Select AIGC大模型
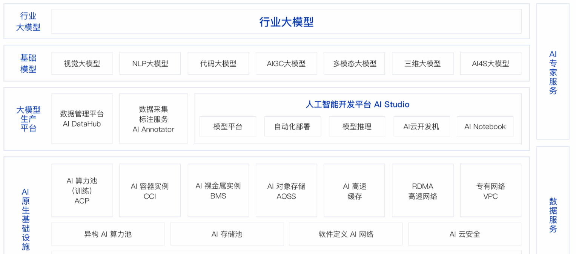 pyautogui.click(x=286, y=63)
